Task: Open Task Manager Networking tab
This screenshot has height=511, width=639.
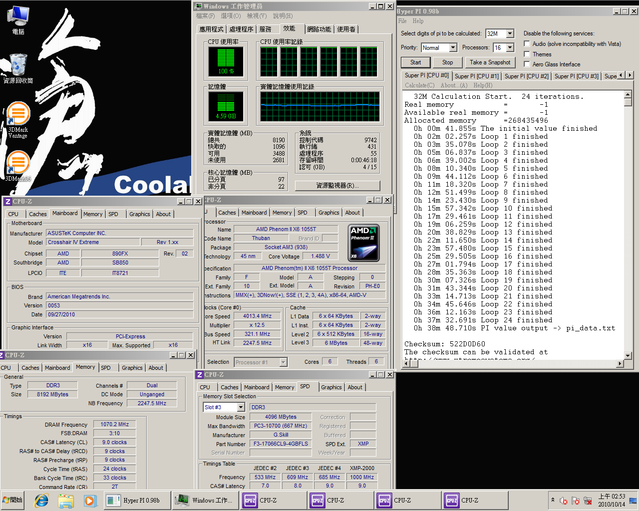Action: pos(319,29)
